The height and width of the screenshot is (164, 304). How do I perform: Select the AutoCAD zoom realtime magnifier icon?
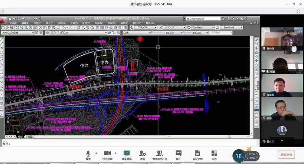[83, 27]
